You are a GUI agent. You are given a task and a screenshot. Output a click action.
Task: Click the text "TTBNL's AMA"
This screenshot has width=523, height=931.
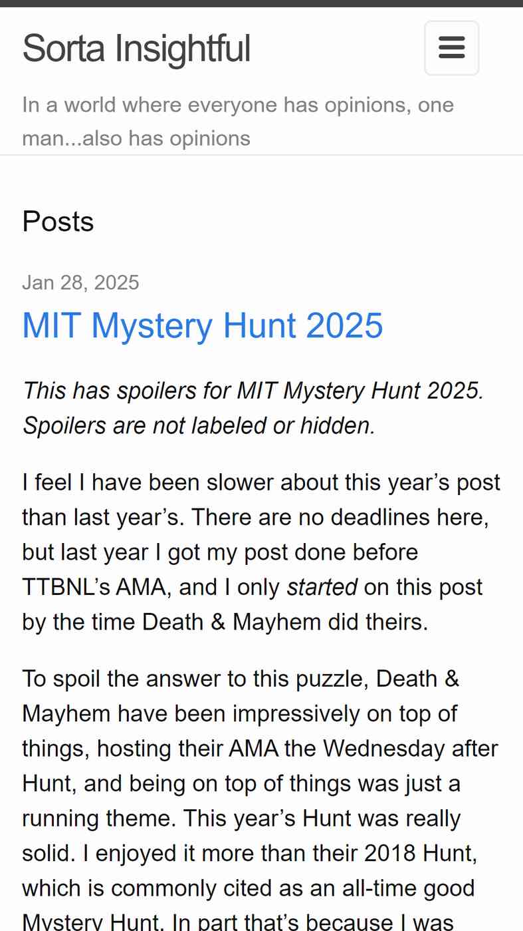[x=94, y=587]
